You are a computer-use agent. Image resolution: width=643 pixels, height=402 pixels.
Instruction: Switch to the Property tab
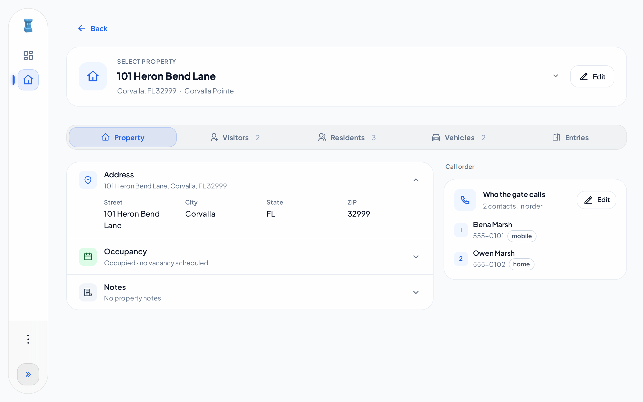pos(123,137)
